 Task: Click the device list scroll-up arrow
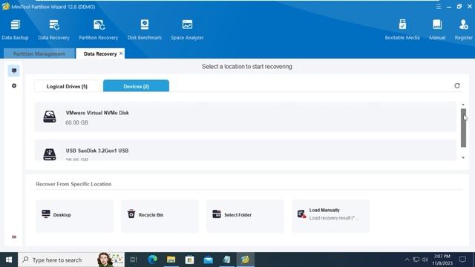463,105
